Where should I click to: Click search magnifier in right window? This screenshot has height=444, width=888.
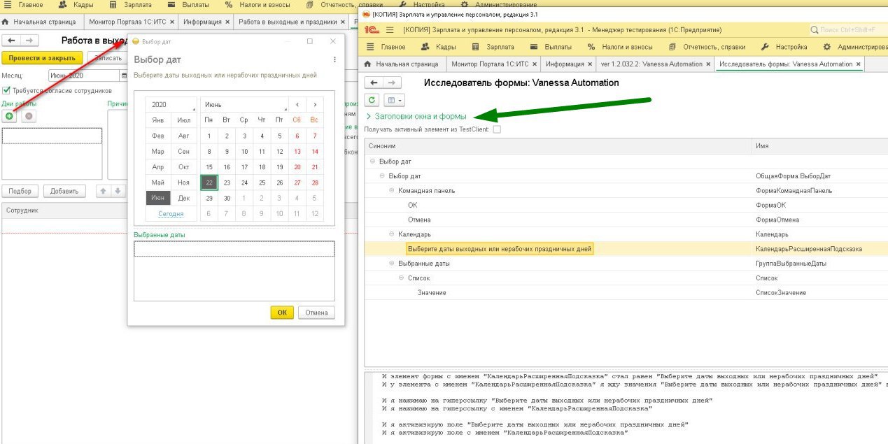pos(815,30)
